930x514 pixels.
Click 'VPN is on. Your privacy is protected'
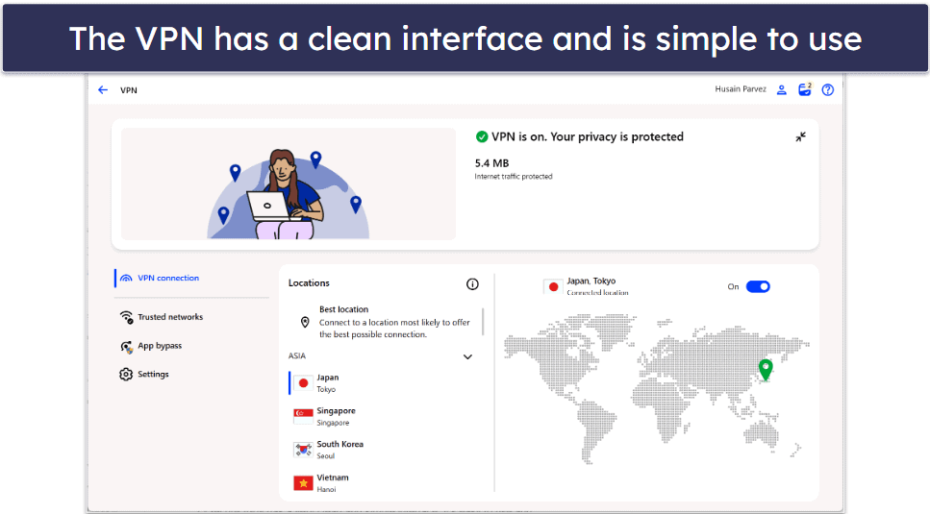(x=588, y=136)
